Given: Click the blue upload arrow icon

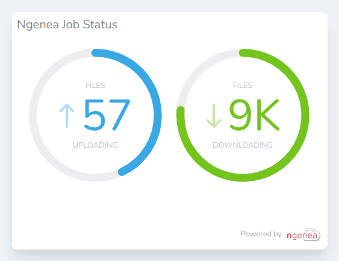Looking at the screenshot, I should (x=67, y=116).
